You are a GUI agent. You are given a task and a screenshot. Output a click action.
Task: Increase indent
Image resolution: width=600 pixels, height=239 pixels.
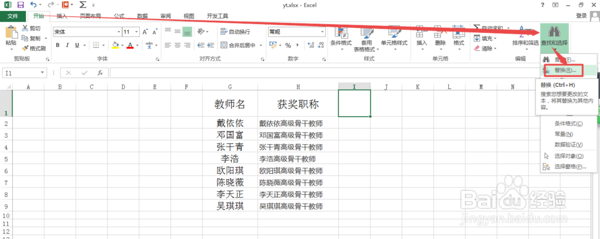tap(211, 45)
